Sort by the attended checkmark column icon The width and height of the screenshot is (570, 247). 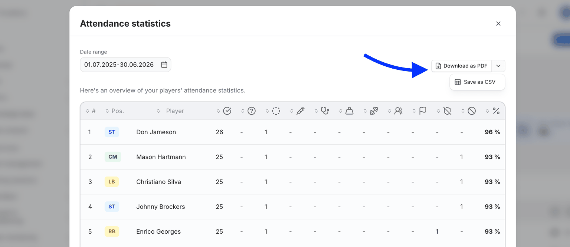pyautogui.click(x=227, y=111)
